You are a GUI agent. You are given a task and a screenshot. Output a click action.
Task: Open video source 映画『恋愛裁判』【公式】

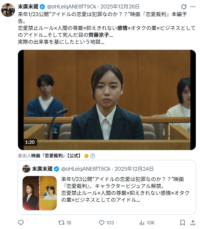[56, 156]
